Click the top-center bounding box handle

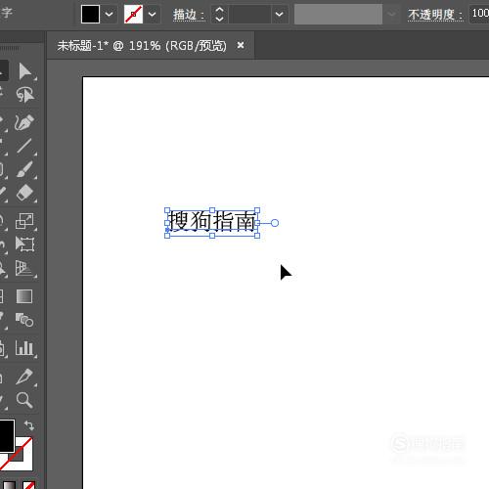coord(212,210)
